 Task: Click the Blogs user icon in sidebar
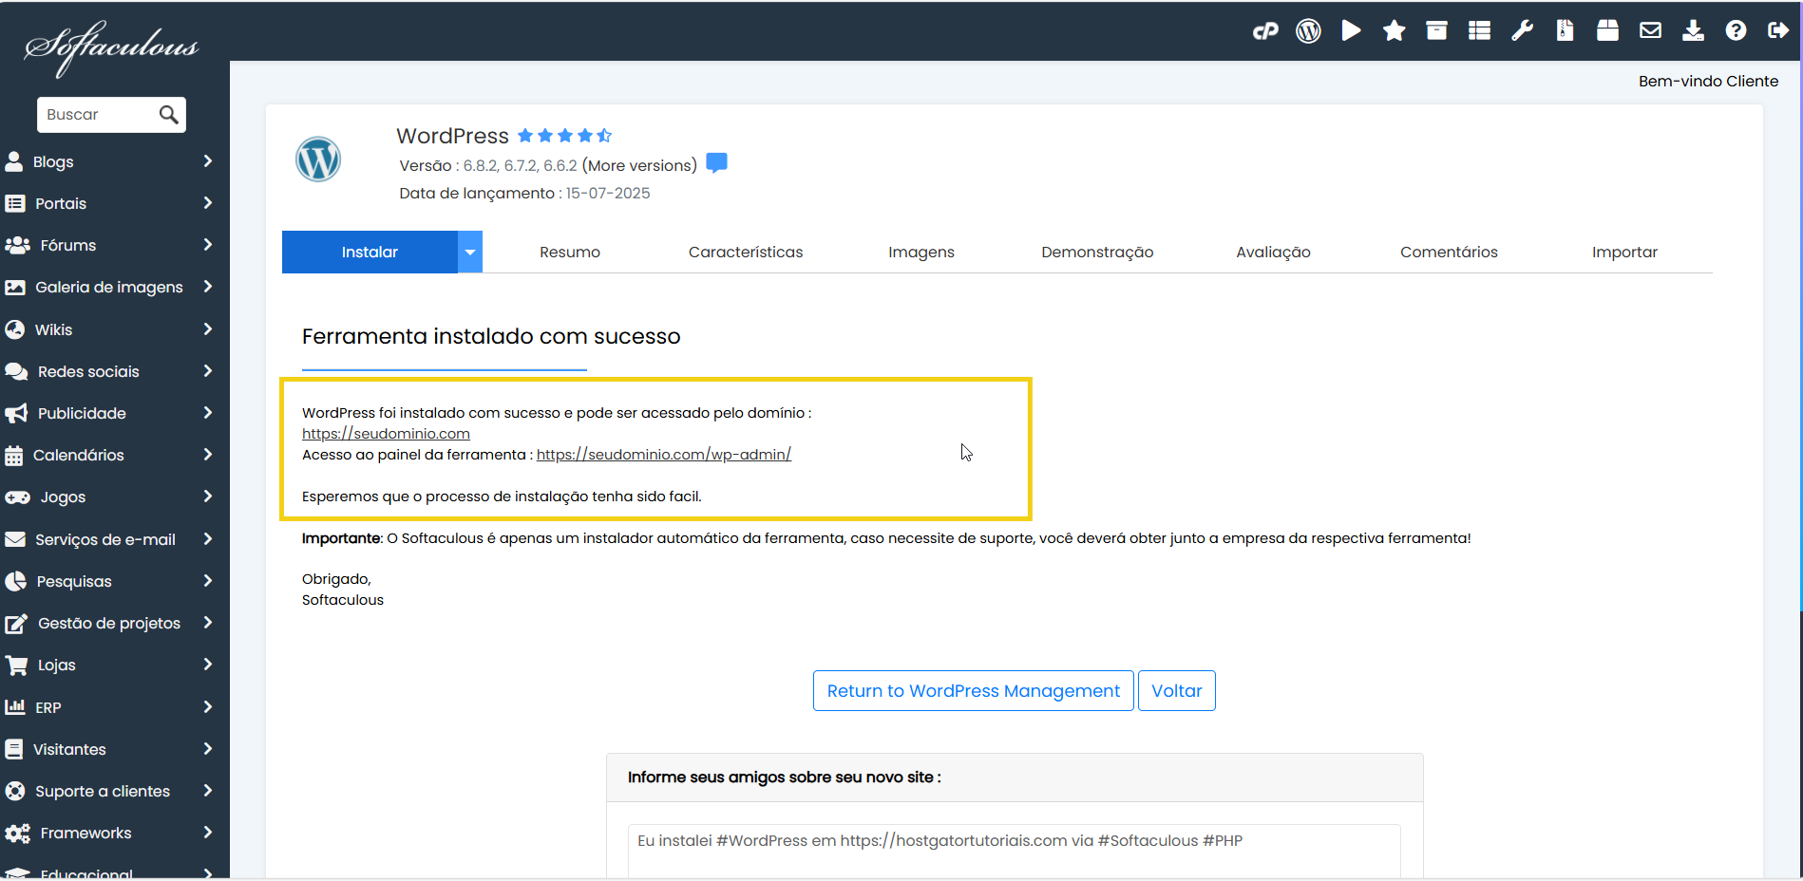click(x=14, y=161)
